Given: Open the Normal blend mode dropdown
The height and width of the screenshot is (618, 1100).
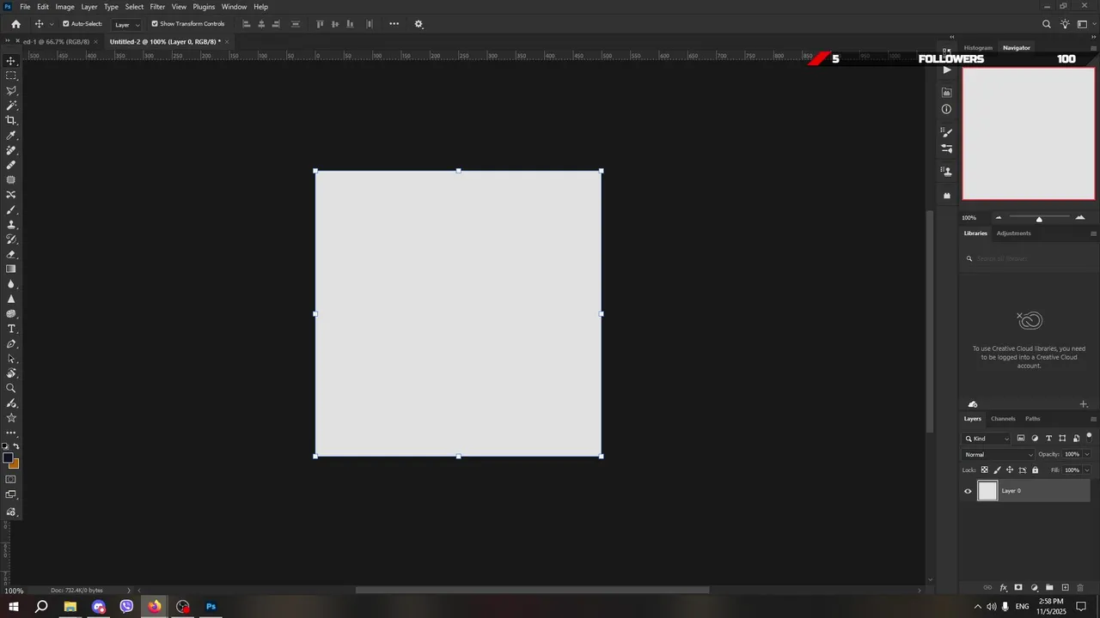Looking at the screenshot, I should [999, 455].
